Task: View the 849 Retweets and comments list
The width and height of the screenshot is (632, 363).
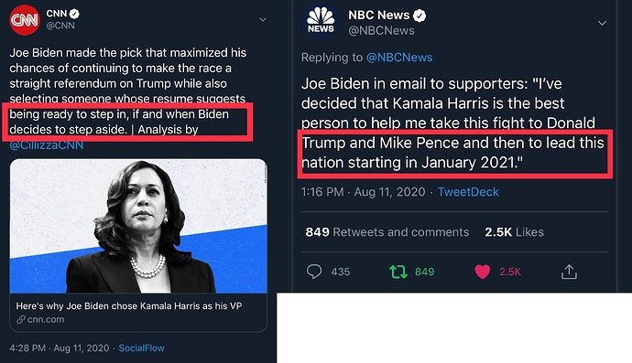Action: 387,232
